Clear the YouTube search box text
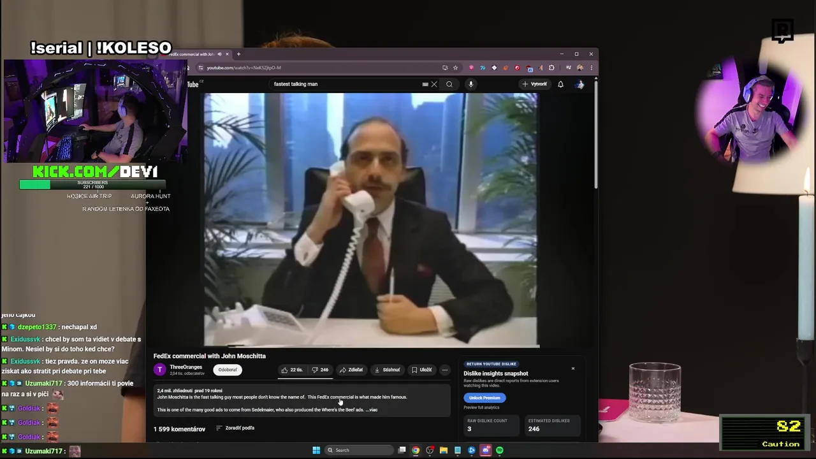Screen dimensions: 816x459 pos(434,84)
